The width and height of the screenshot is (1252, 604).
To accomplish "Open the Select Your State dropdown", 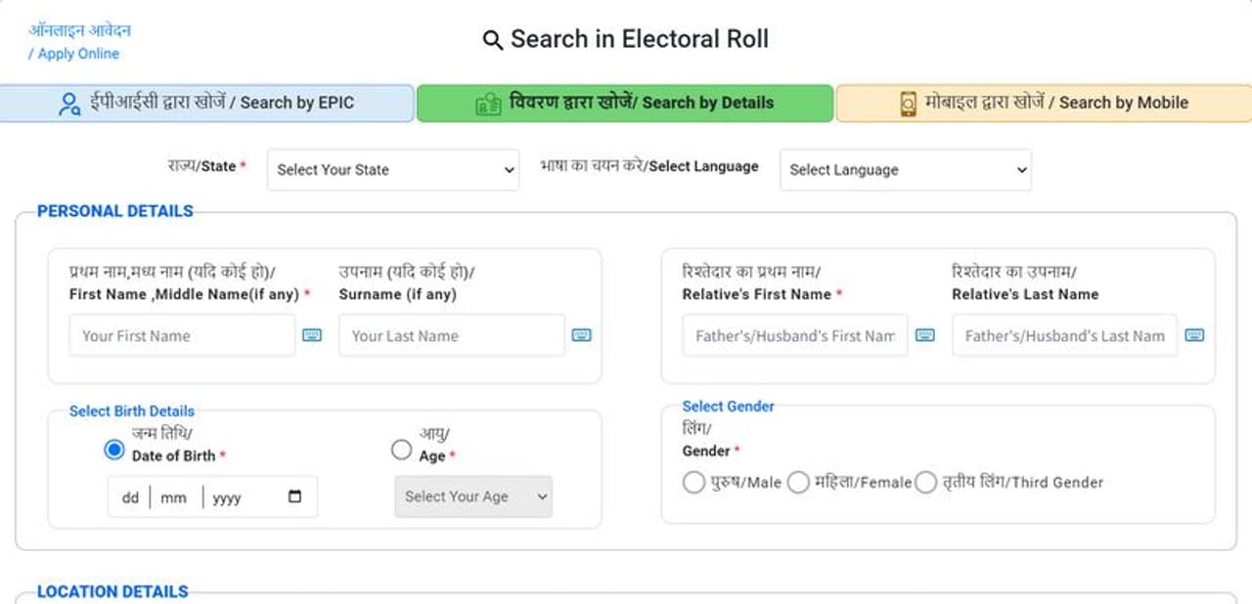I will click(392, 170).
